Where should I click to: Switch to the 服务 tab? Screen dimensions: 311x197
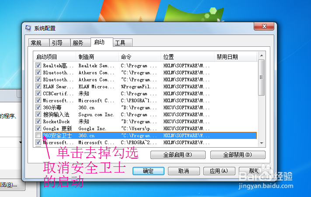coord(80,42)
